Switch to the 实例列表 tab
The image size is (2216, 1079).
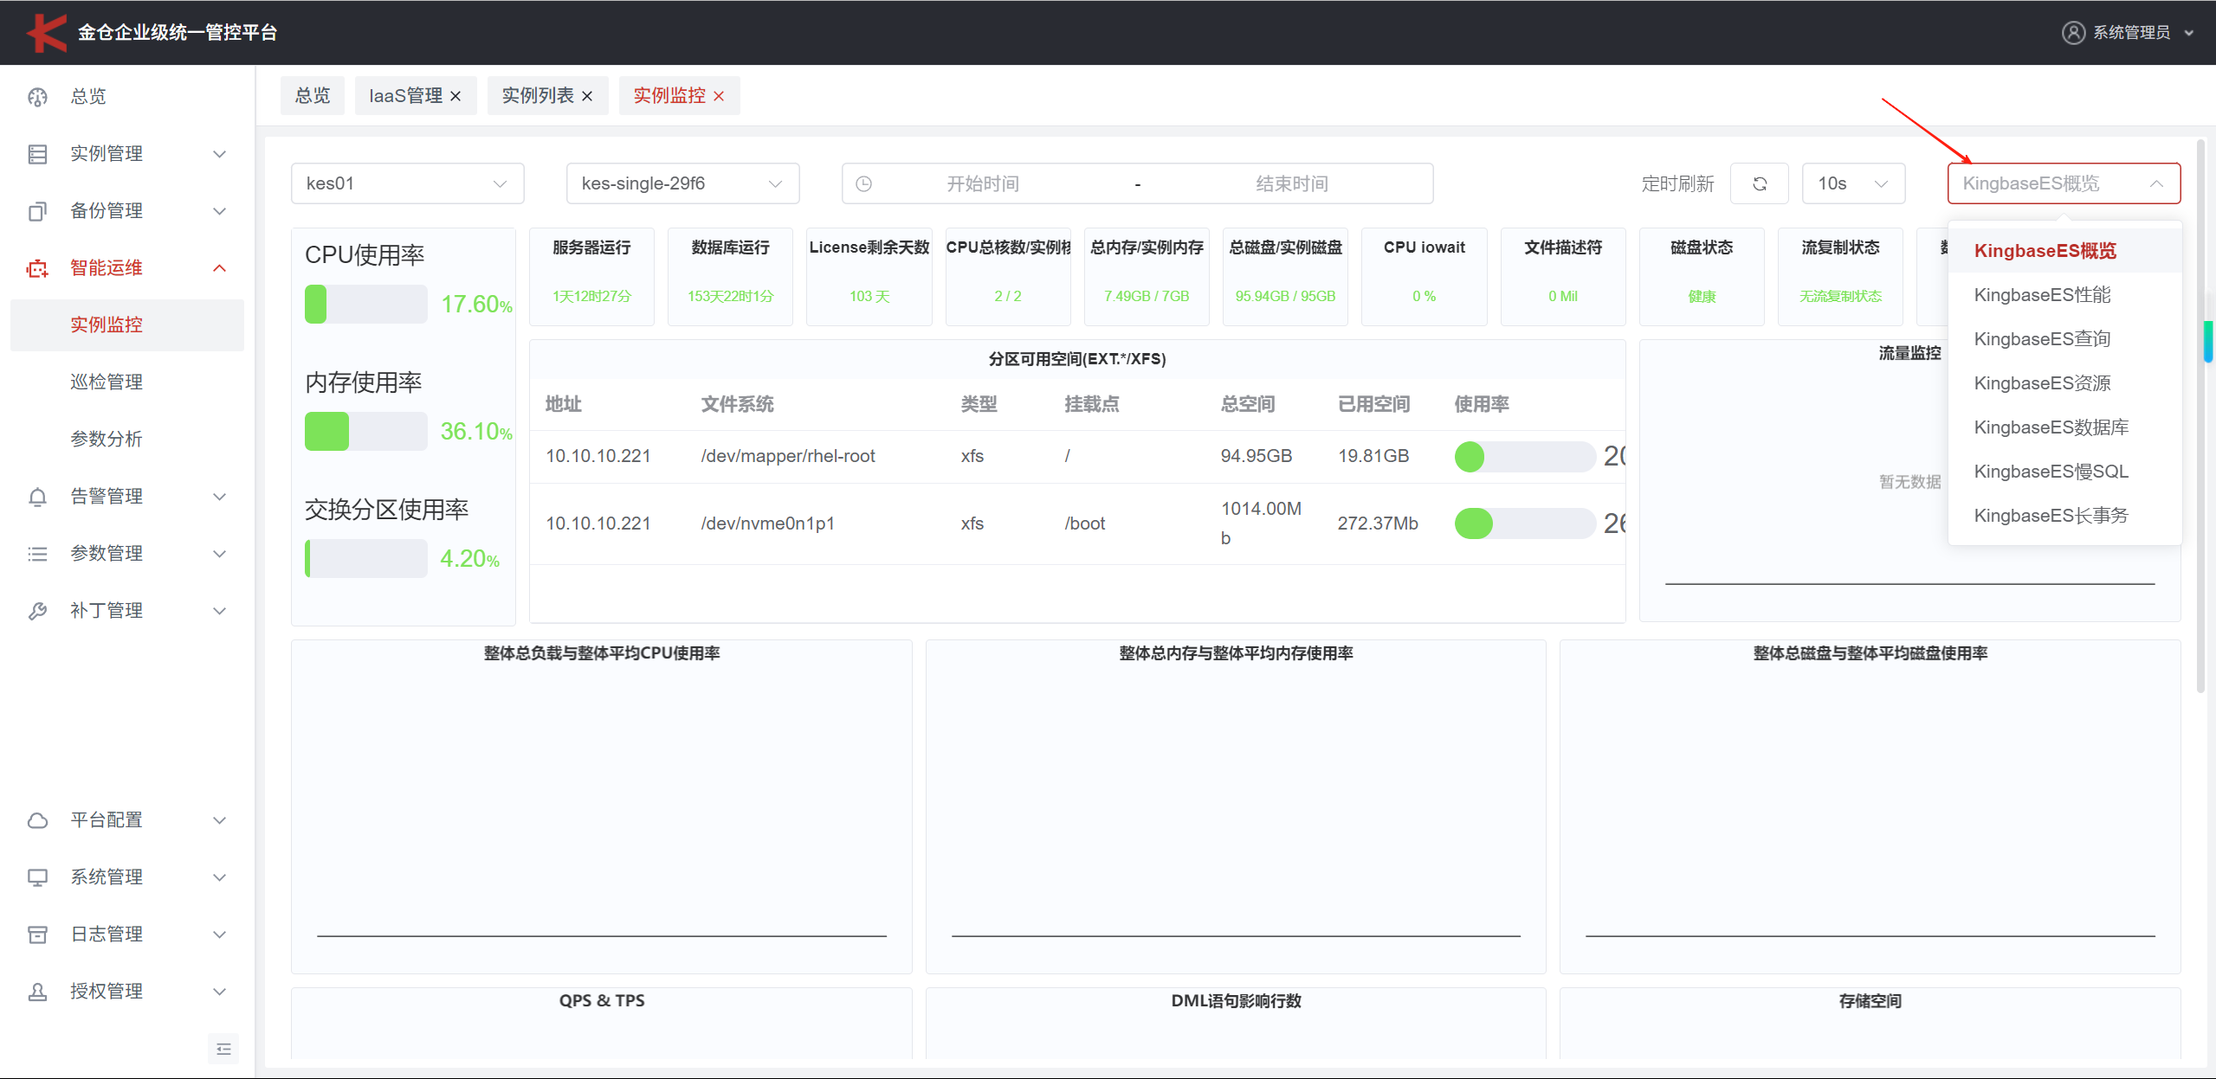(x=538, y=96)
